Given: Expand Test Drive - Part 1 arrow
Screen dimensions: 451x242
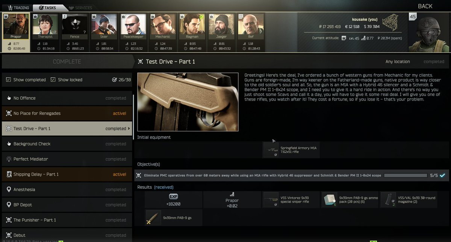Looking at the screenshot, I should [x=129, y=128].
